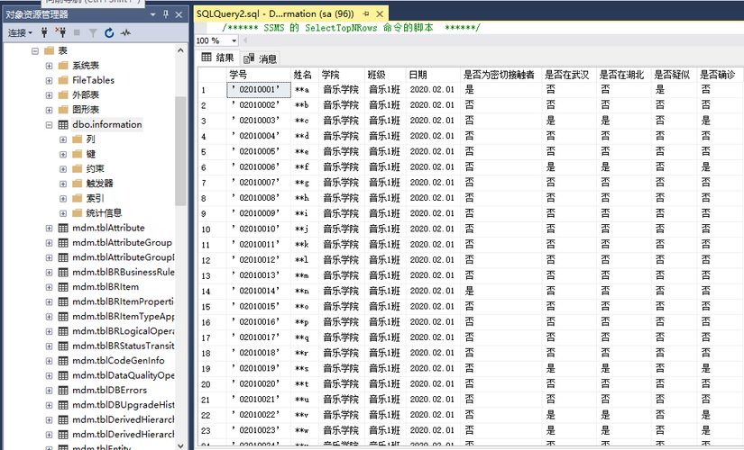Click the mdm.tblBRStatusTransit table icon
This screenshot has height=450, width=744.
point(63,346)
